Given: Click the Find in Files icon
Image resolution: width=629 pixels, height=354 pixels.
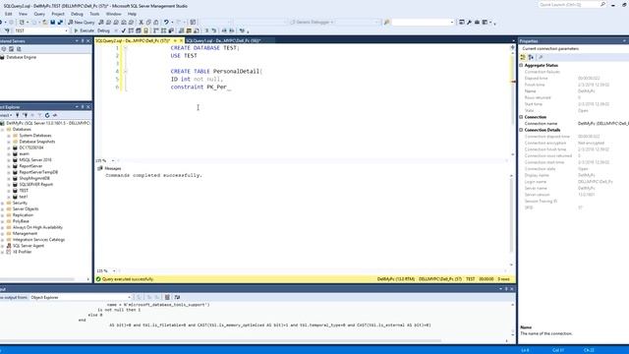Looking at the screenshot, I should click(387, 22).
